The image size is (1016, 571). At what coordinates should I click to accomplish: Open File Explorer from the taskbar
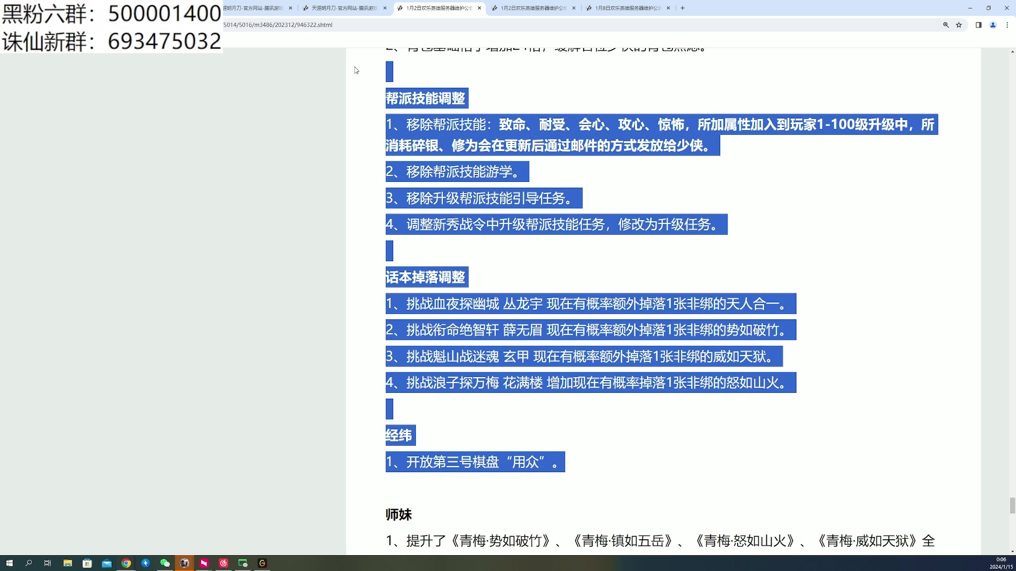pyautogui.click(x=68, y=563)
